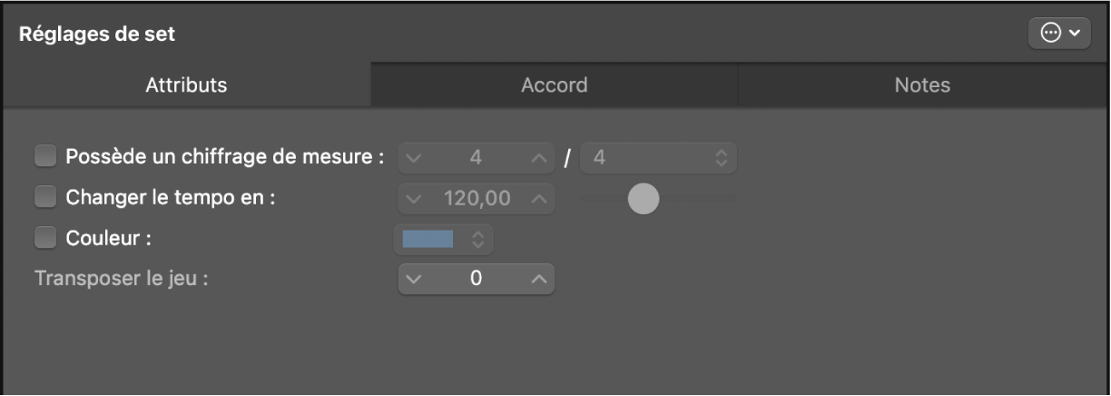Image resolution: width=1111 pixels, height=396 pixels.
Task: Decrease the Transposer le jeu value
Action: pos(415,279)
